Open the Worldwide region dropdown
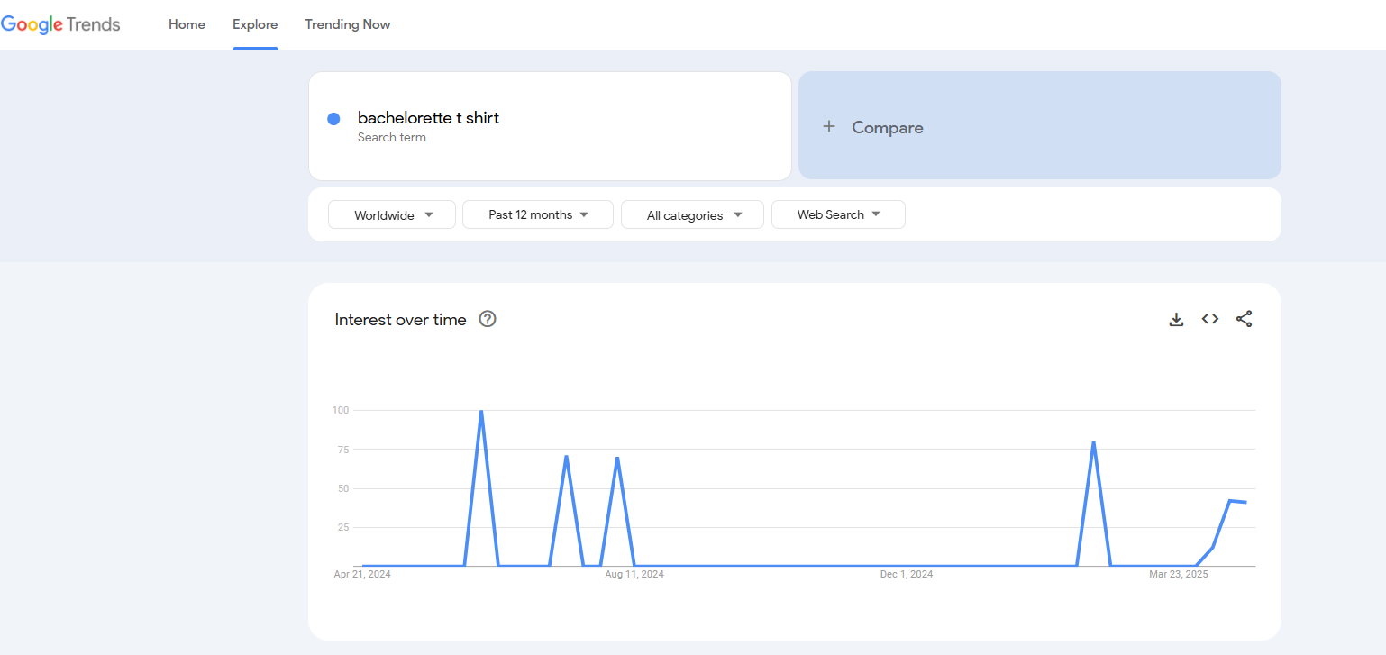The width and height of the screenshot is (1386, 655). pos(392,214)
